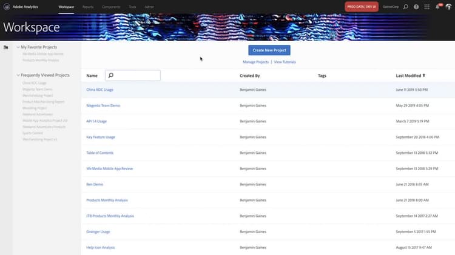Select Mobile App Analytics Project in sidebar
Image resolution: width=455 pixels, height=255 pixels.
click(x=45, y=121)
